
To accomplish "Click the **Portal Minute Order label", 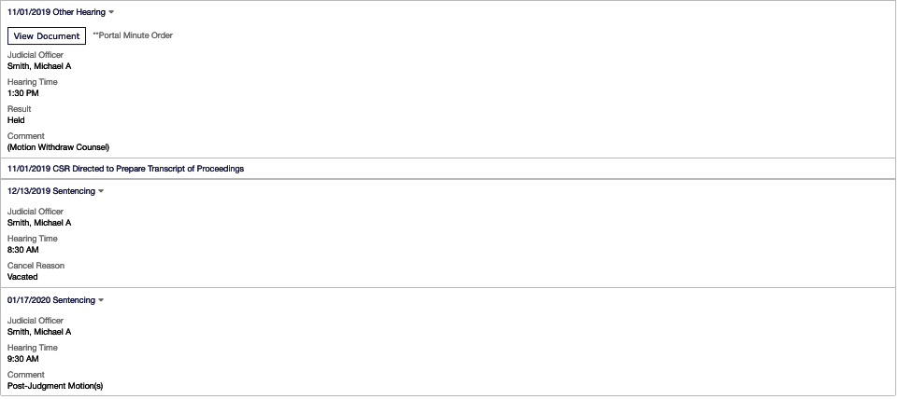I will coord(133,36).
